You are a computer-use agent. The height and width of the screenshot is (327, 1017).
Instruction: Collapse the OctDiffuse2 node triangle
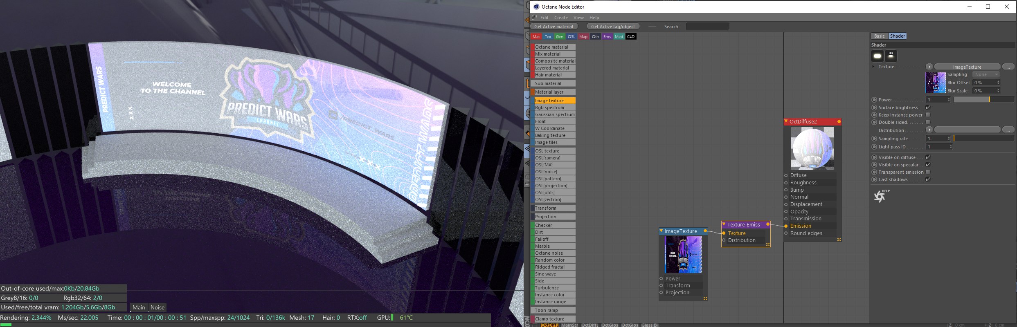[786, 121]
